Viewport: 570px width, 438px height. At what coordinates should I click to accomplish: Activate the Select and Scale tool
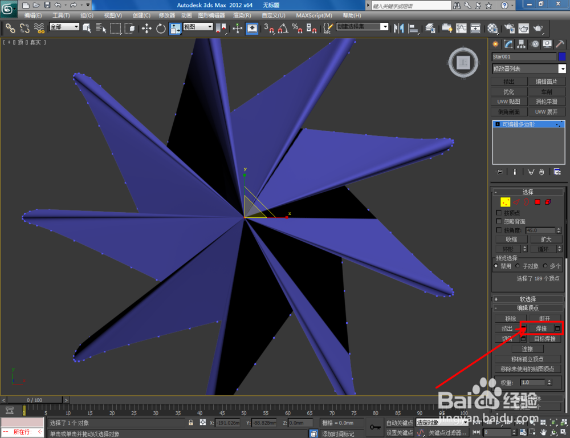pyautogui.click(x=175, y=28)
